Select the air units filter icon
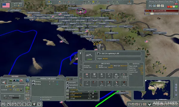Image resolution: width=179 pixels, height=107 pixels. [x=14, y=81]
